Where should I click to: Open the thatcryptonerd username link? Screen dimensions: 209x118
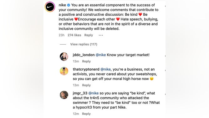[x=86, y=69]
